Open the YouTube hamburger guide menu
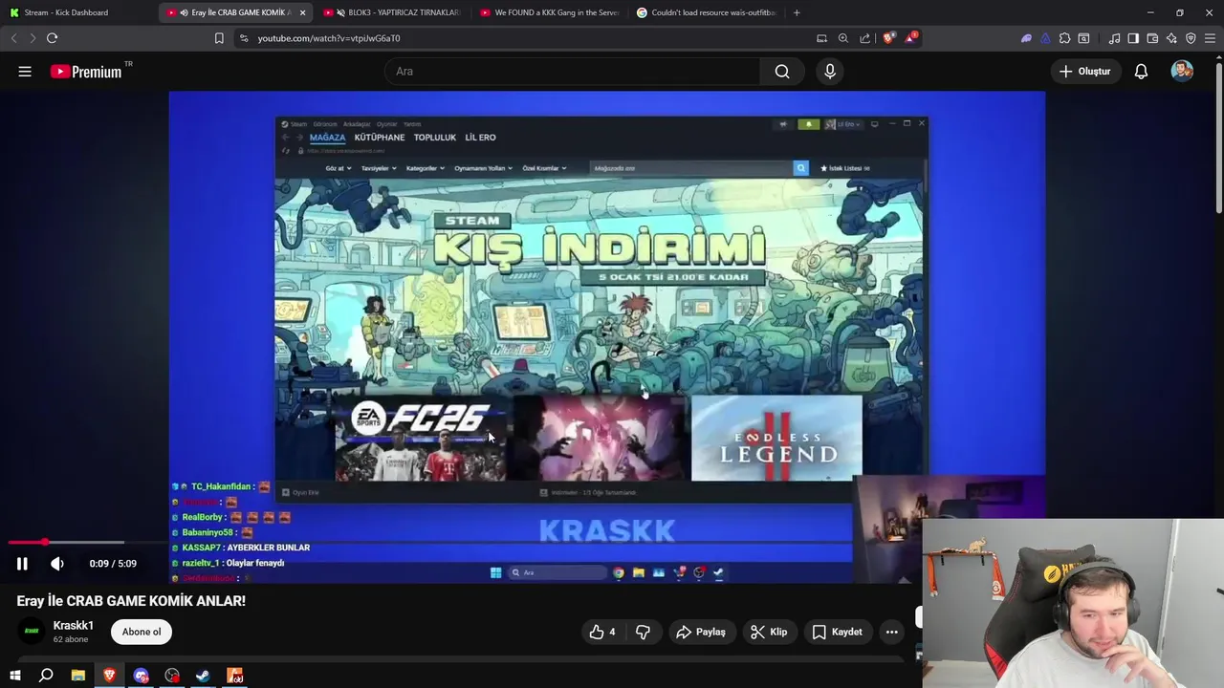This screenshot has width=1224, height=688. coord(25,72)
